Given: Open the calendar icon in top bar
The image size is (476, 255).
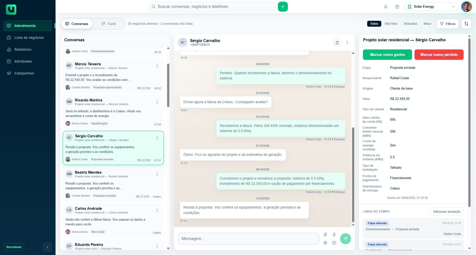Looking at the screenshot, I should point(397,7).
